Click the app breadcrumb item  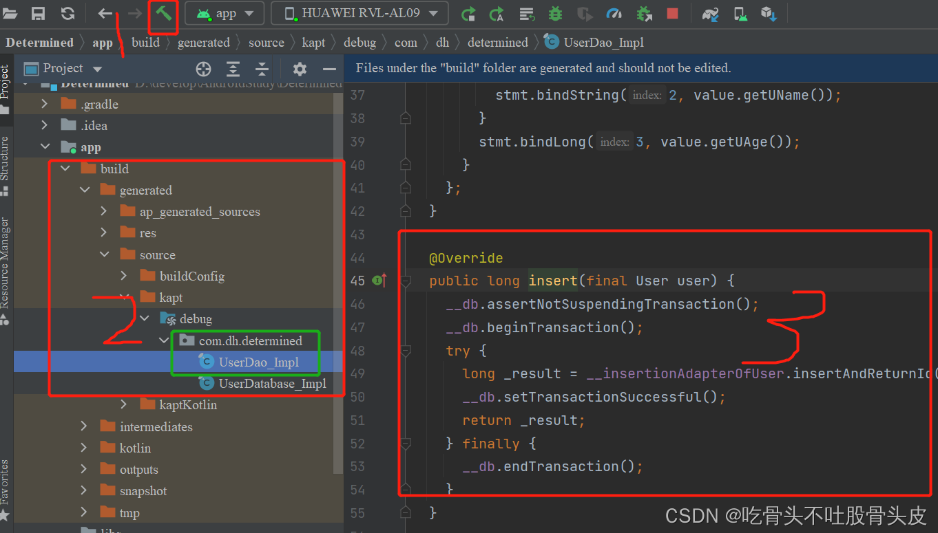coord(103,43)
